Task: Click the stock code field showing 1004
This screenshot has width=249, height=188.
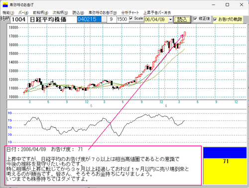Action: tap(18, 19)
